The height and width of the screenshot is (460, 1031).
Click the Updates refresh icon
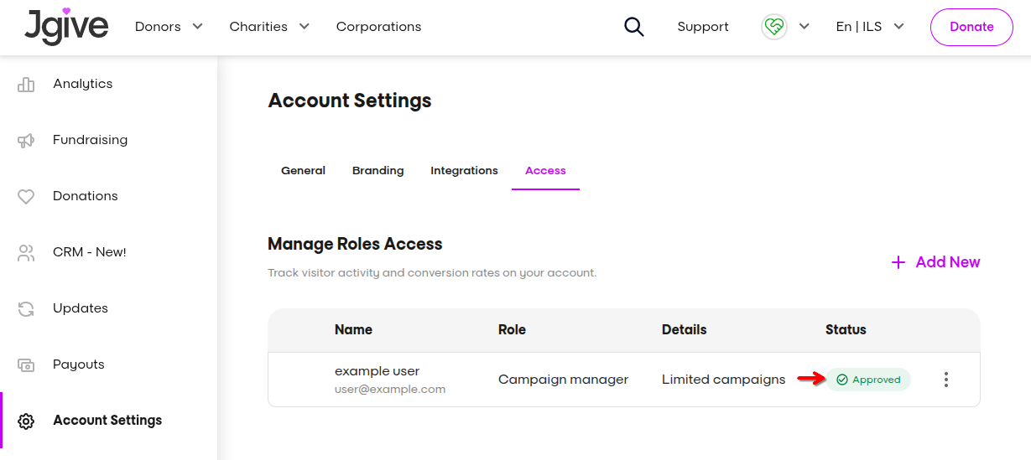click(26, 308)
